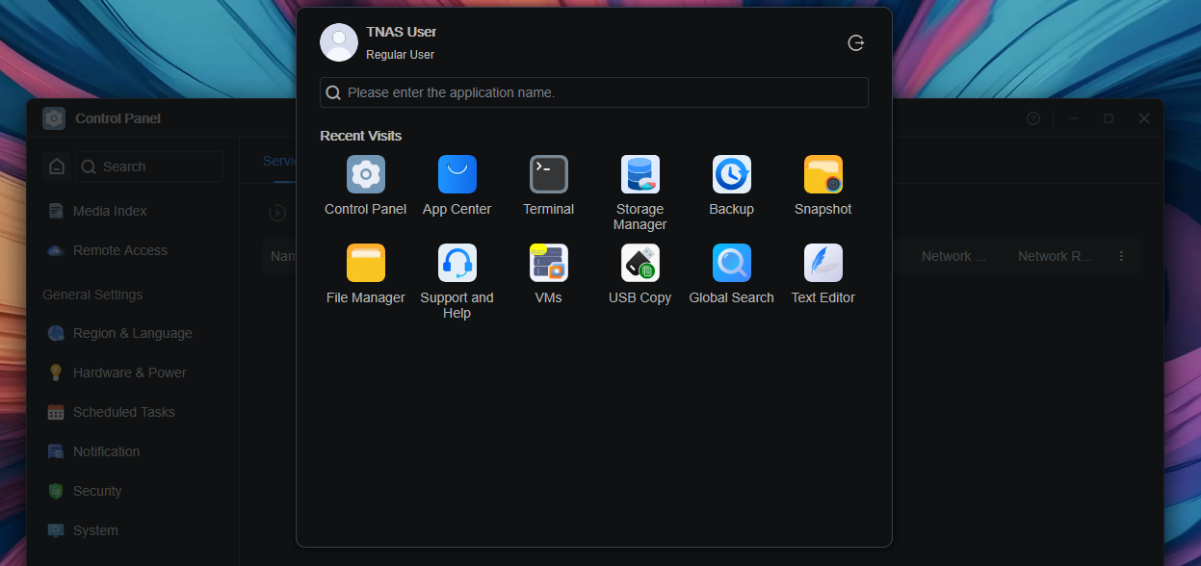Open the USB Copy app

point(640,263)
